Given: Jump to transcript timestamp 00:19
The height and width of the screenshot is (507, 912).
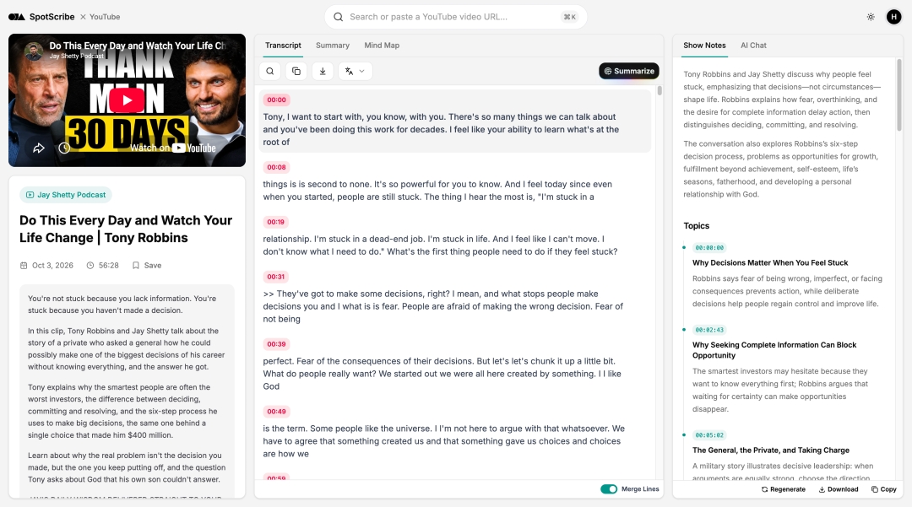Looking at the screenshot, I should [x=275, y=222].
